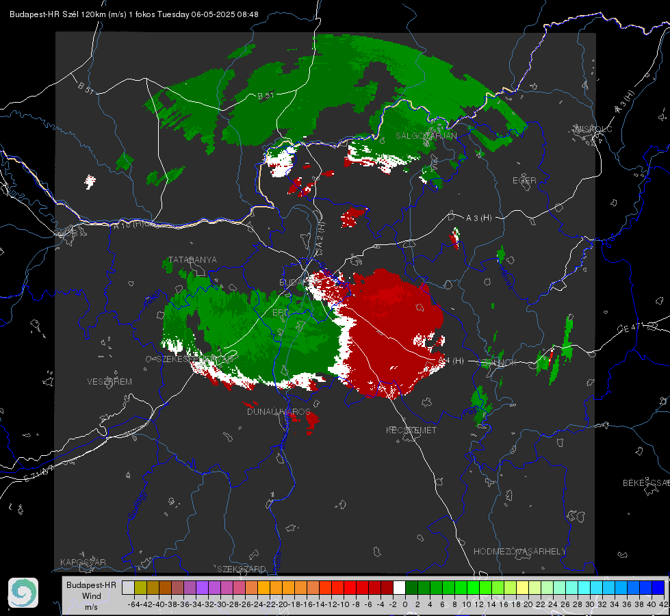This screenshot has width=670, height=616.
Task: Click the radar title text with date 06-05-2025
Action: [133, 14]
